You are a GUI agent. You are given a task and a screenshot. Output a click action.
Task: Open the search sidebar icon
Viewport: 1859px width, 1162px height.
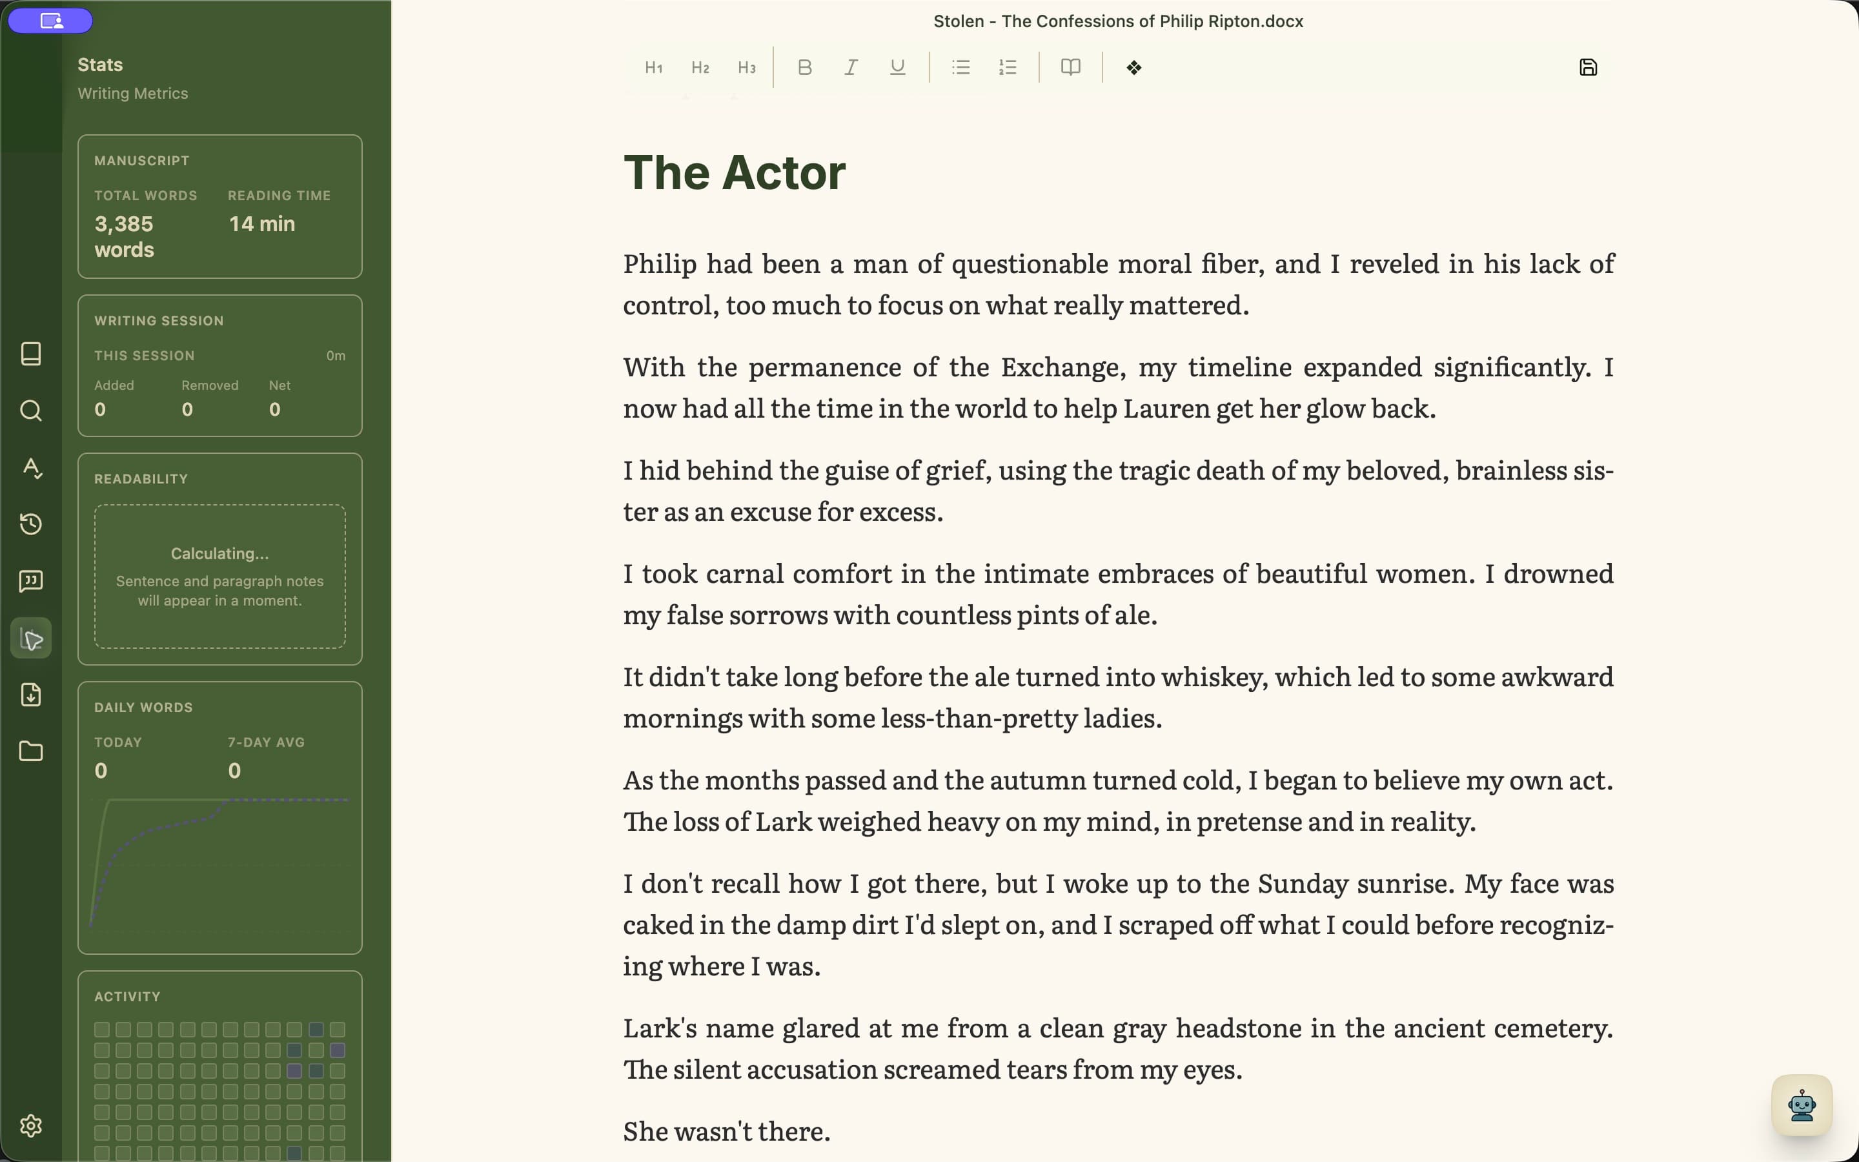tap(31, 411)
